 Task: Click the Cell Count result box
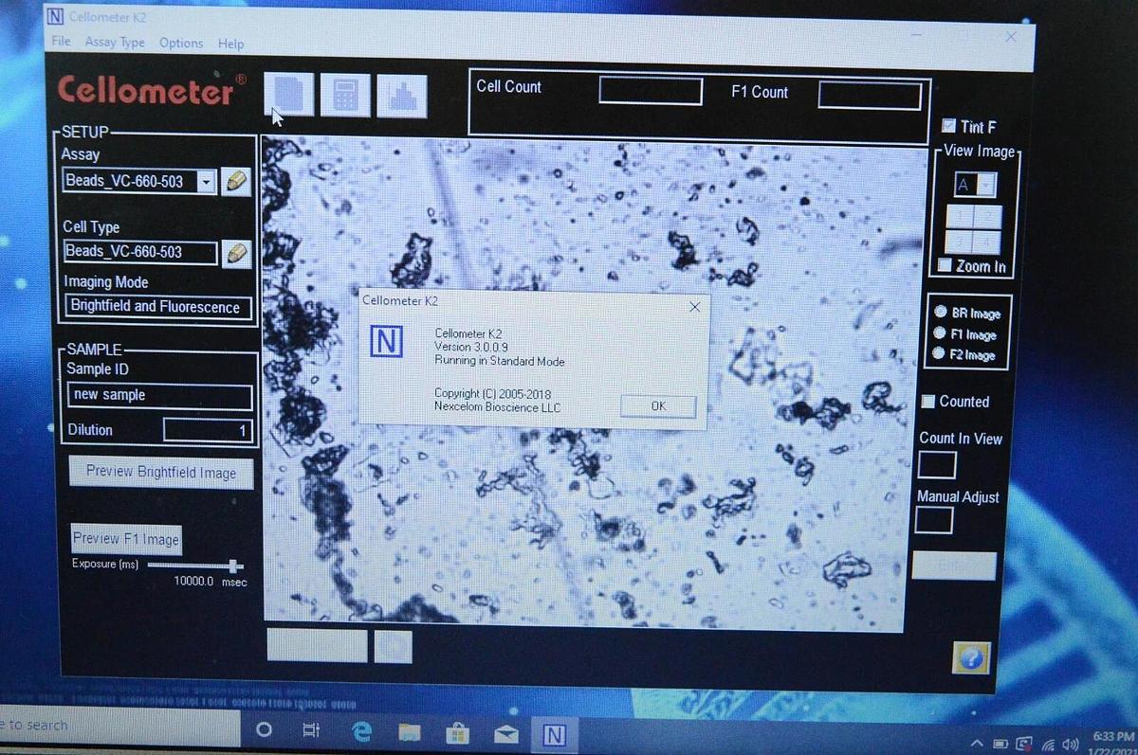(651, 91)
